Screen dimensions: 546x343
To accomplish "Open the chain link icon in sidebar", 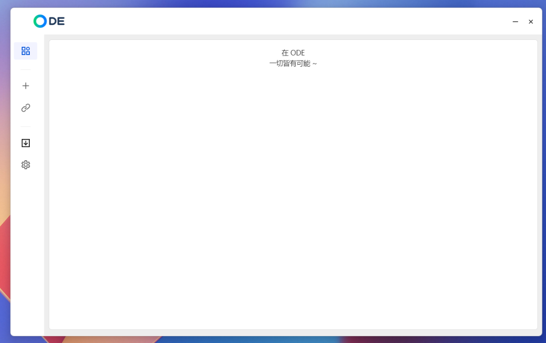I will tap(26, 108).
